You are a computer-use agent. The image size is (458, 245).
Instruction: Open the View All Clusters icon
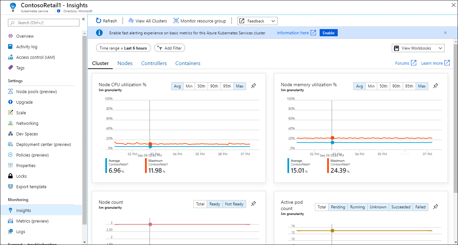pyautogui.click(x=131, y=21)
